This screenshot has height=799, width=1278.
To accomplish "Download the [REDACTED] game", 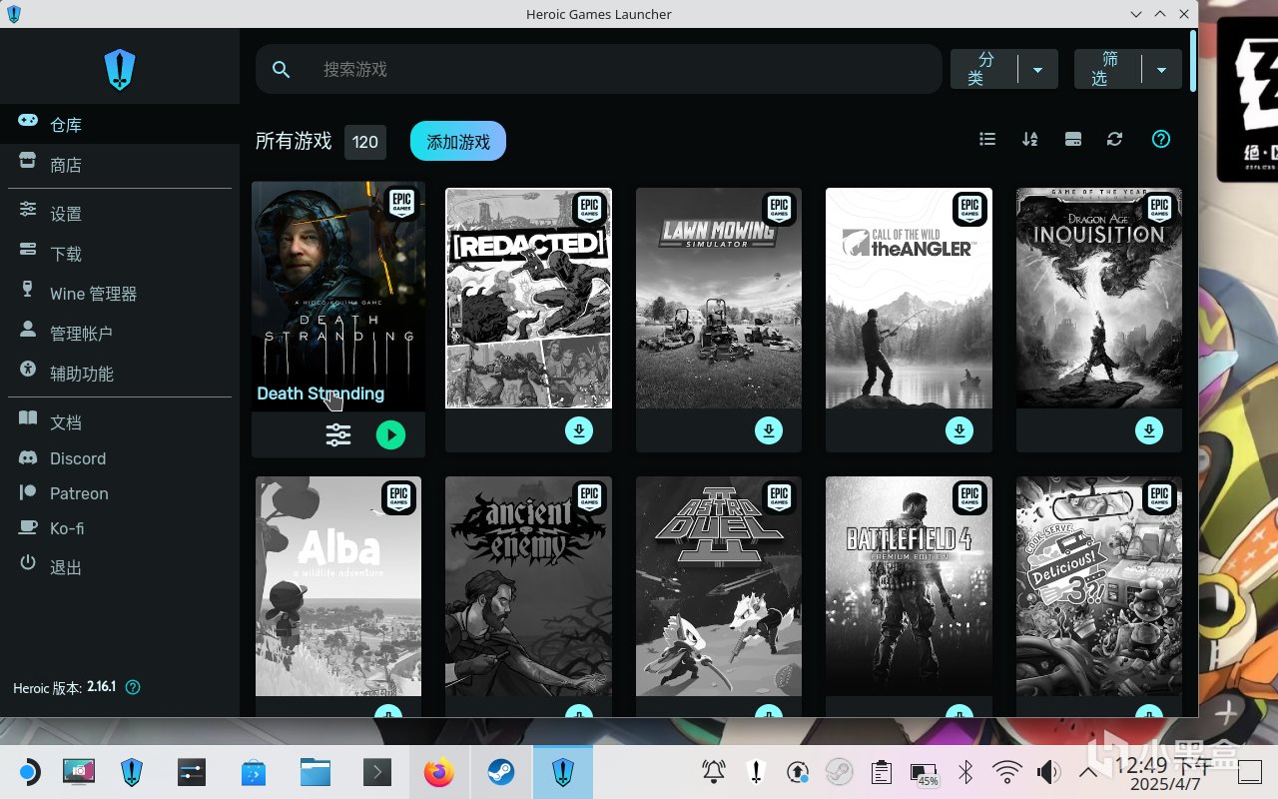I will (x=579, y=430).
